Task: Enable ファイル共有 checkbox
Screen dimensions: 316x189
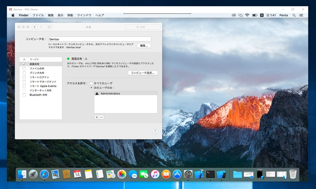Action: click(24, 68)
